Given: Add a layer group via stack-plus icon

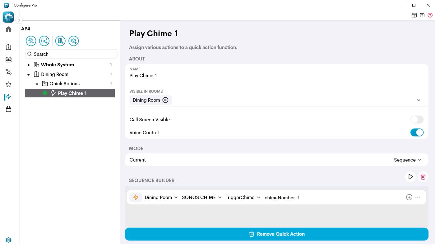Looking at the screenshot, I should pos(74,41).
